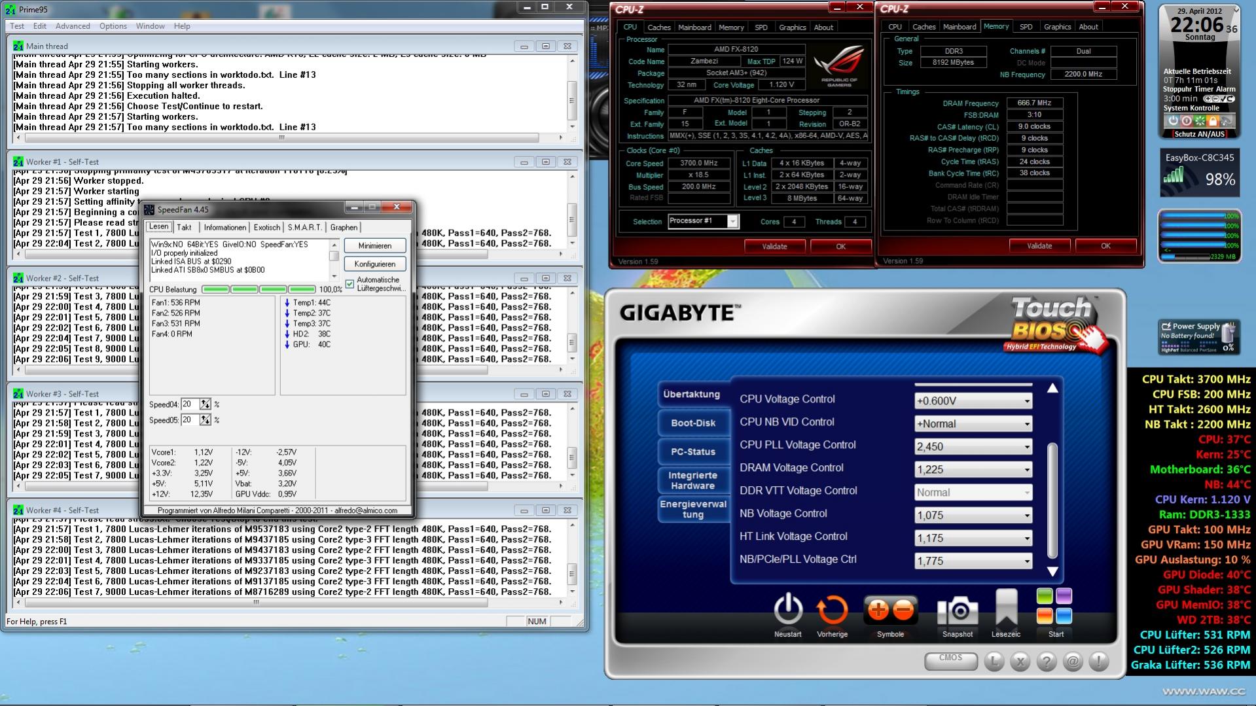Viewport: 1256px width, 706px height.
Task: Click the Lesezeichen bookmark icon in TouchBIOS
Action: [1006, 607]
